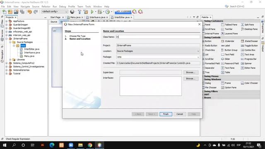
Task: Select InterEditar.java in Projects tree
Action: coord(31,49)
